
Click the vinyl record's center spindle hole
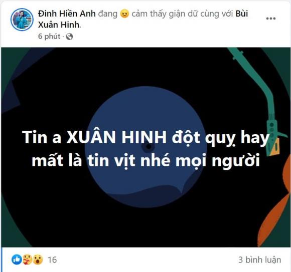149,147
